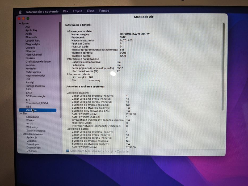Select Czcionki in the sidebar
This screenshot has width=248, height=186.
point(31,141)
